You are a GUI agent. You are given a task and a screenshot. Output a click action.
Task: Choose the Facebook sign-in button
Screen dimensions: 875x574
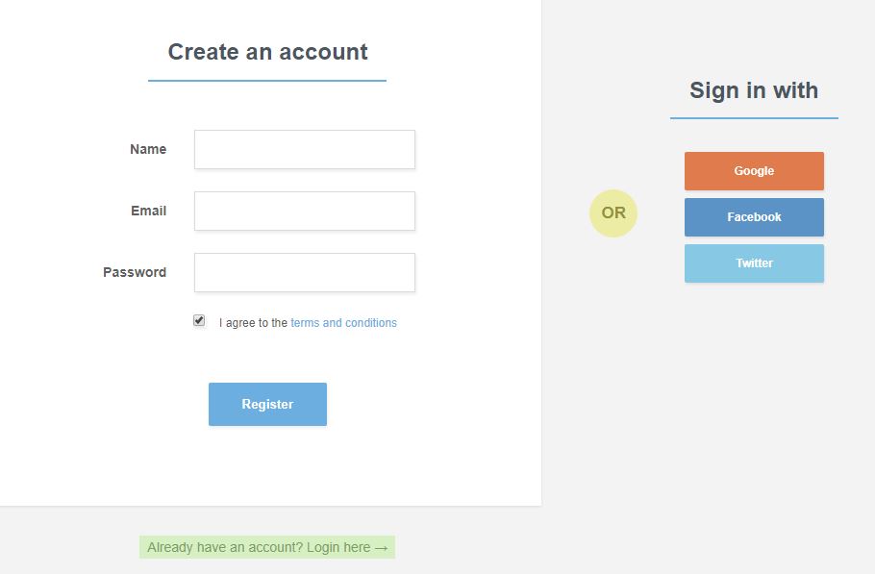754,217
